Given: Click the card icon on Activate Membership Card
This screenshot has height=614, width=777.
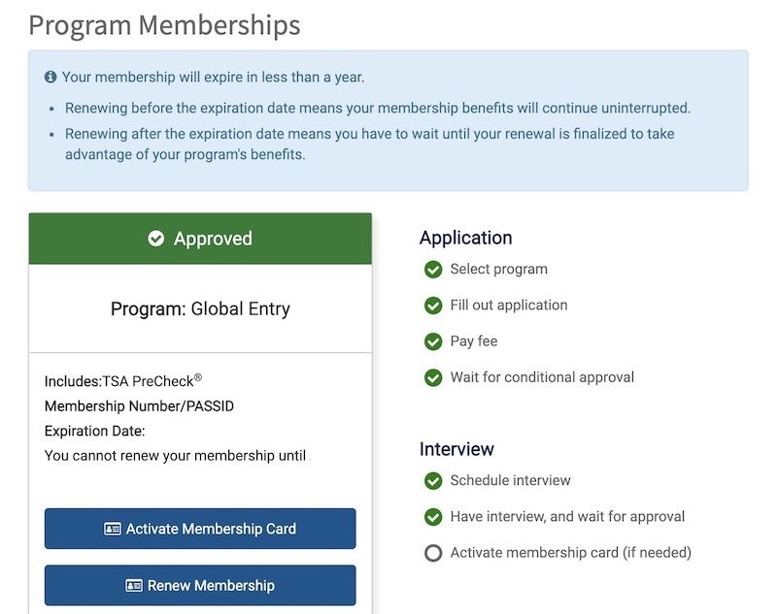Looking at the screenshot, I should [112, 529].
